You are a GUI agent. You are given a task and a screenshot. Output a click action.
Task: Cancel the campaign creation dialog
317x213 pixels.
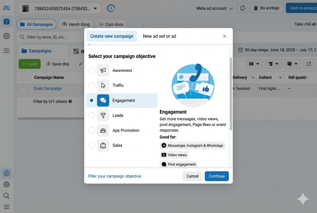(x=192, y=176)
